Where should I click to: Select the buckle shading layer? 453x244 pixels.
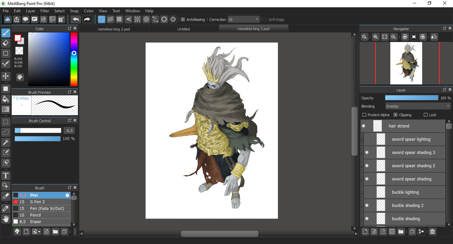click(x=404, y=219)
